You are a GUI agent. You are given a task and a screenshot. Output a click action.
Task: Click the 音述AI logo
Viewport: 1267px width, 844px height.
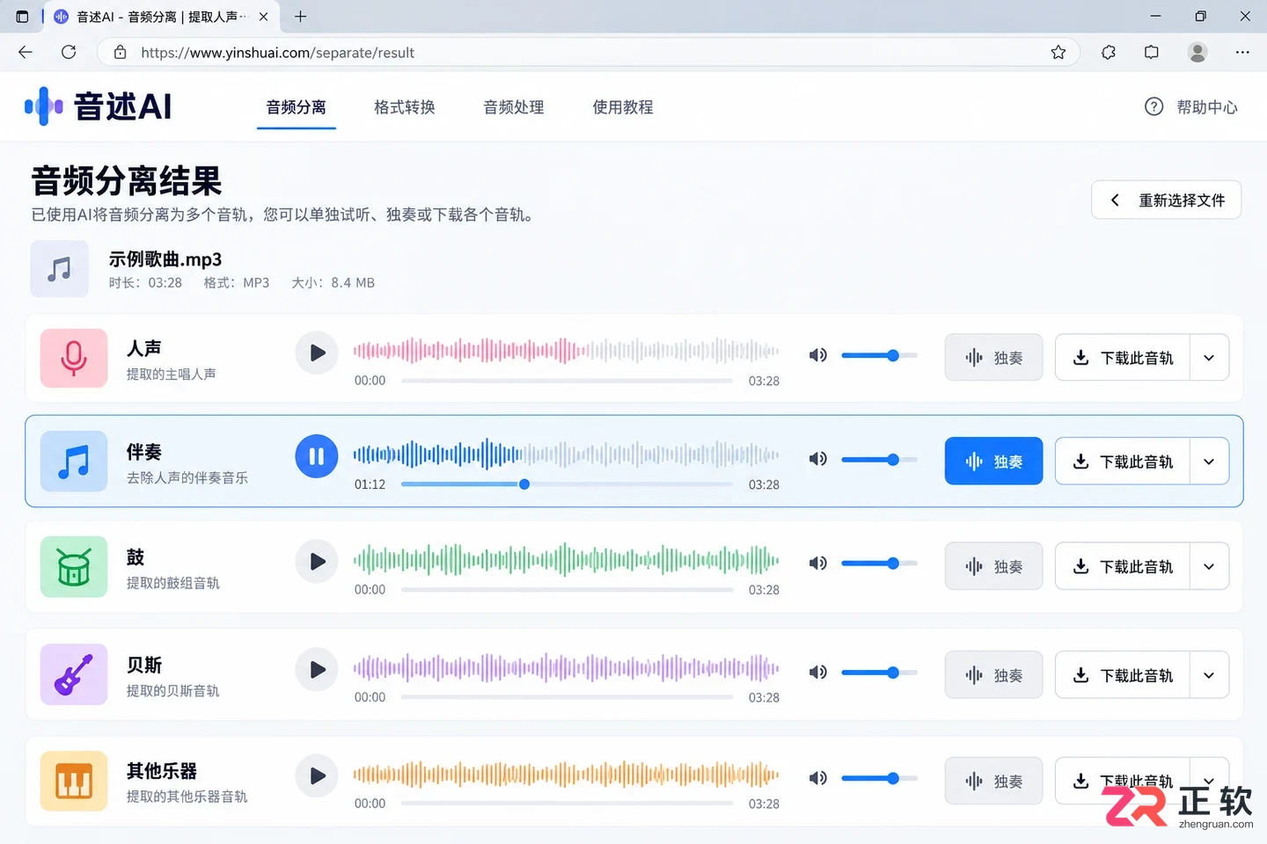tap(99, 106)
